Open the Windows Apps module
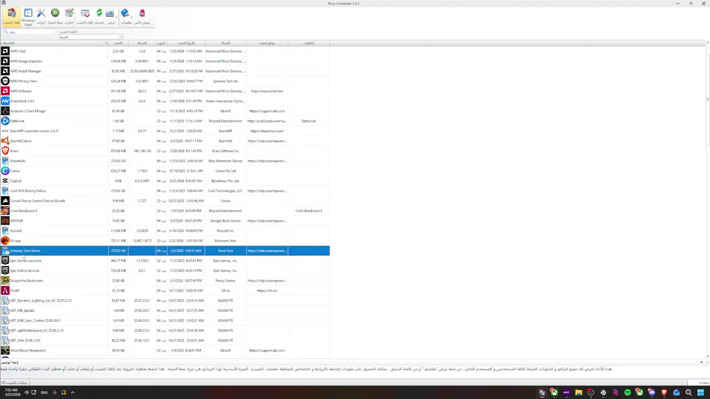 28,17
